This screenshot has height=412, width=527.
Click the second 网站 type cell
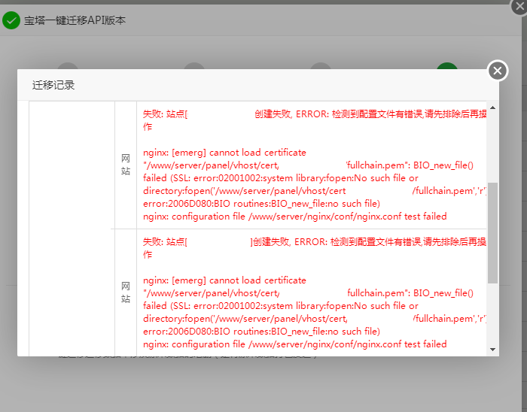(126, 292)
